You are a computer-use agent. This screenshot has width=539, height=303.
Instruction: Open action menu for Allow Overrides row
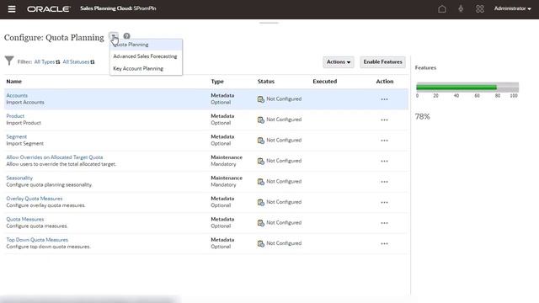point(384,161)
